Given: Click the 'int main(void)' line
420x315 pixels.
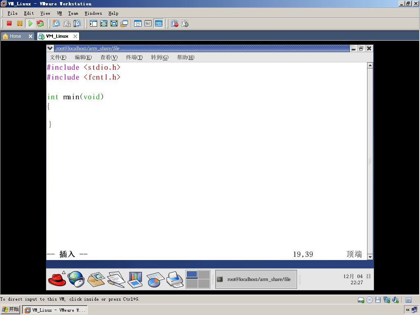Looking at the screenshot, I should [x=75, y=97].
